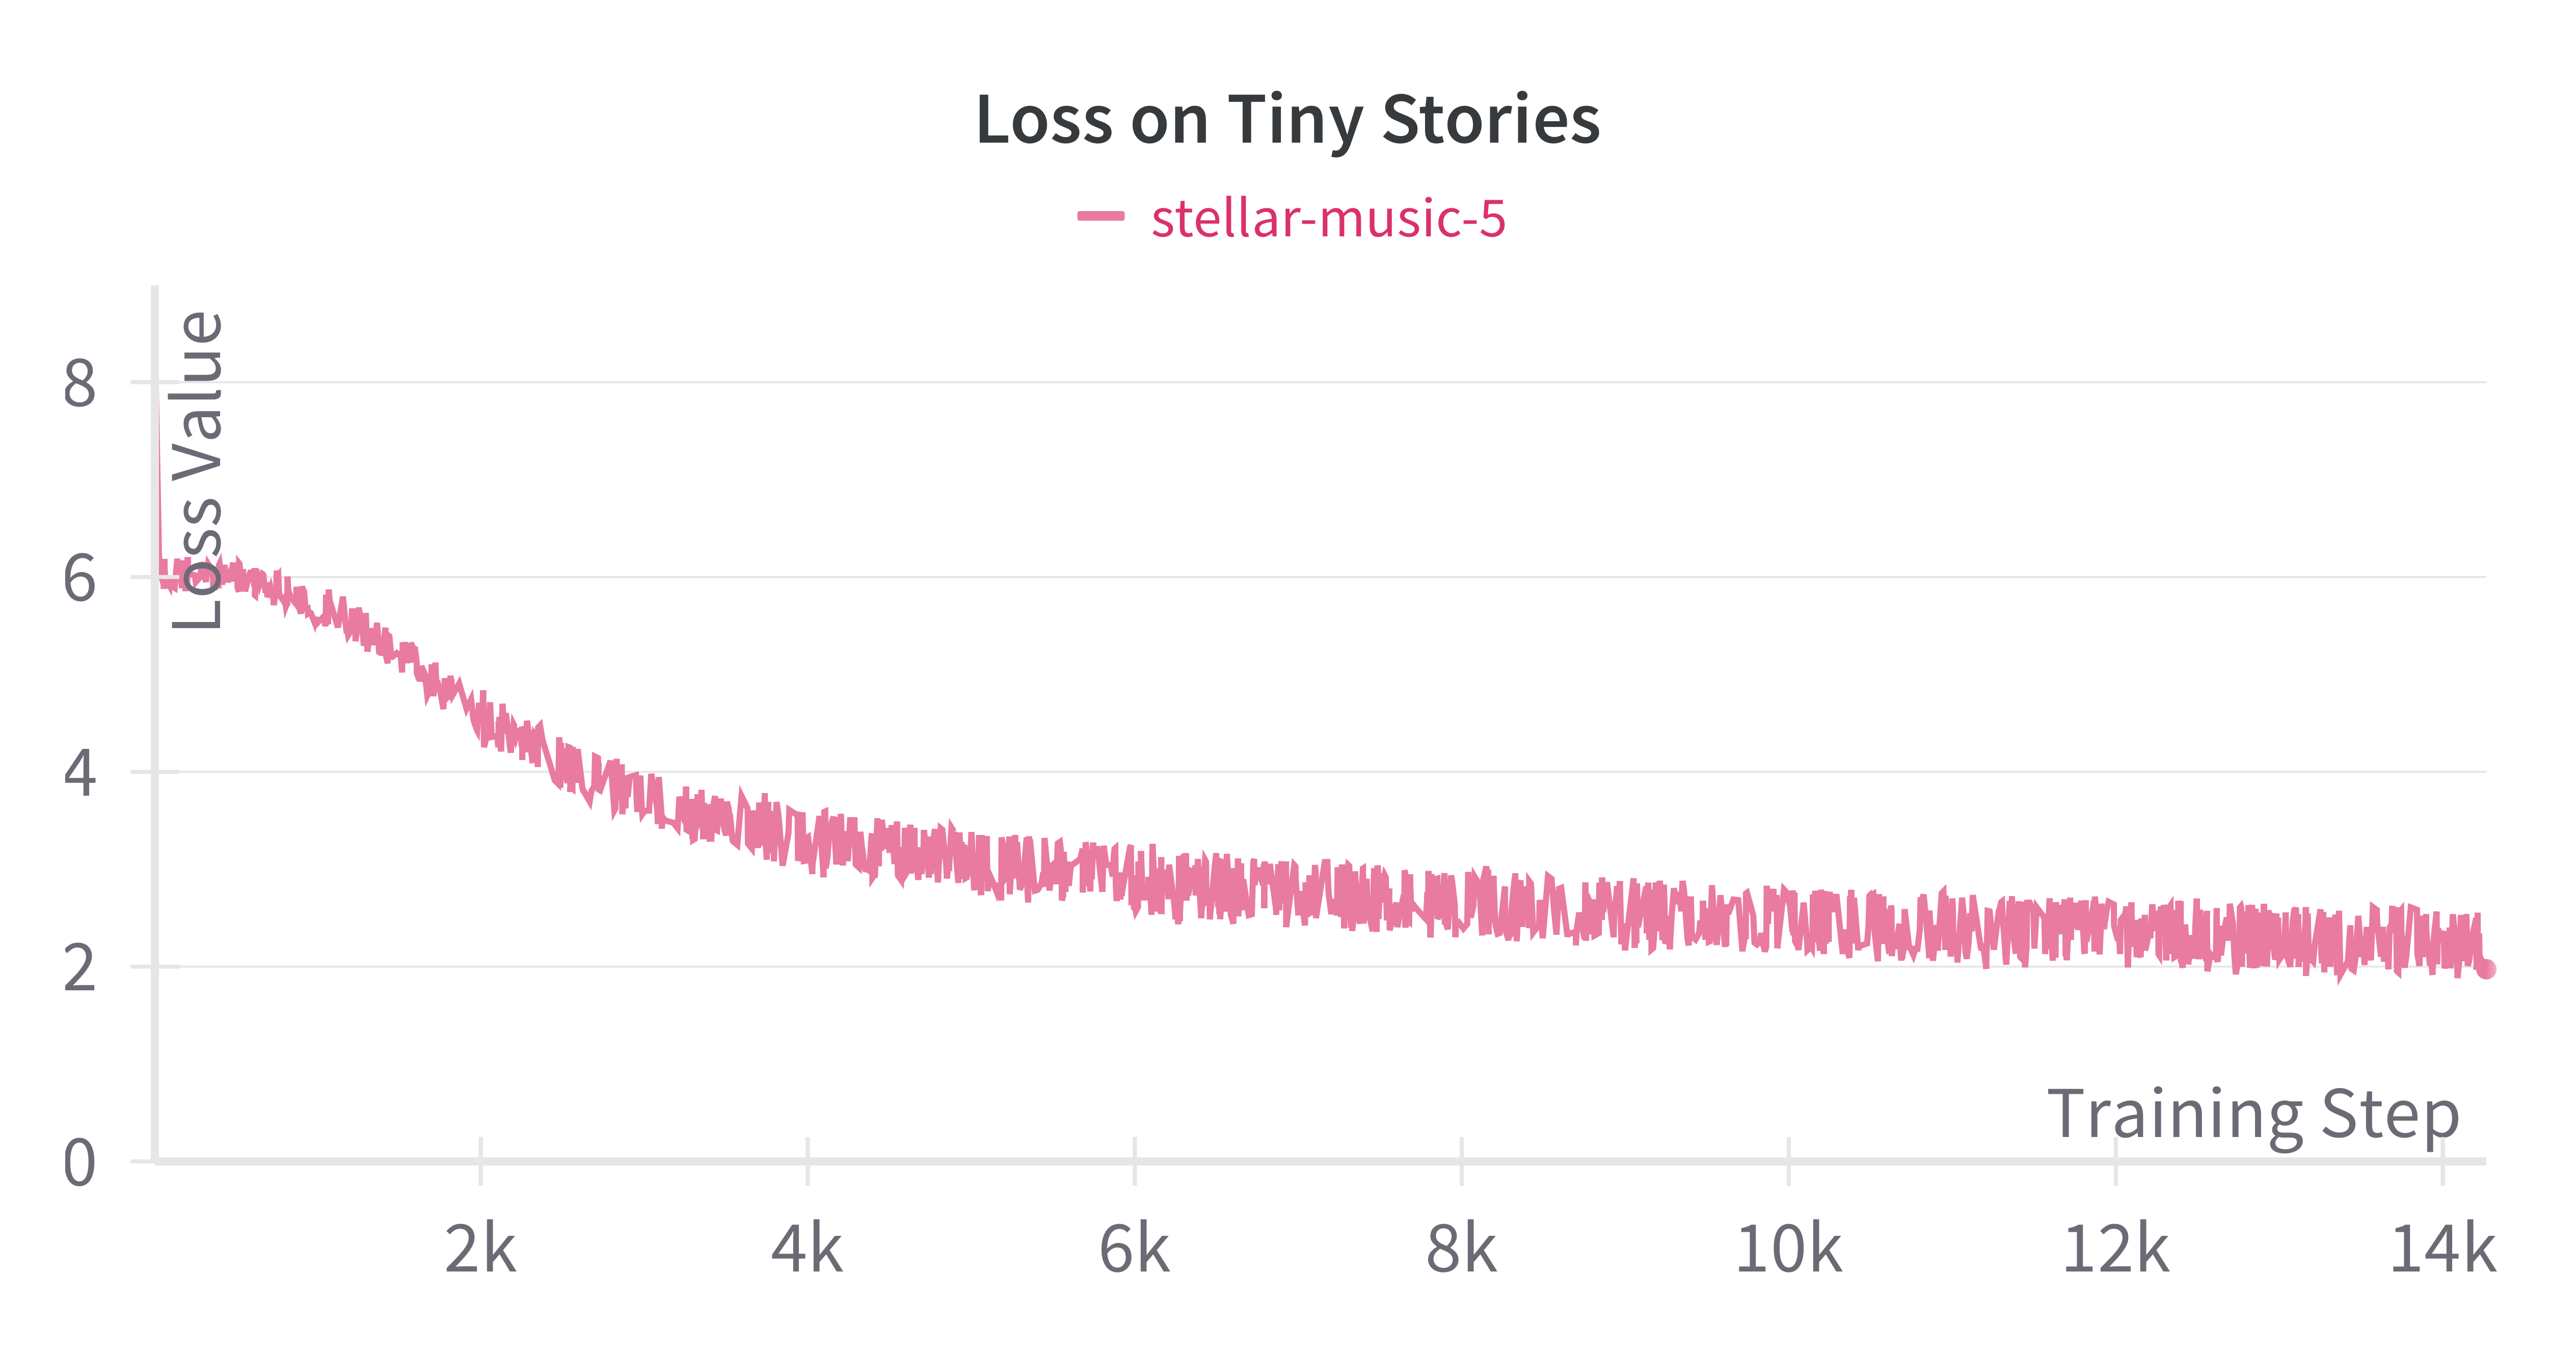Click the 2k x-axis tick label
The image size is (2576, 1353).
[x=480, y=1249]
